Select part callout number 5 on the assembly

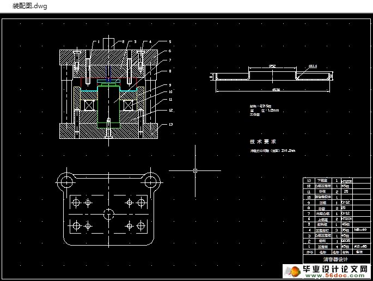[x=170, y=41]
